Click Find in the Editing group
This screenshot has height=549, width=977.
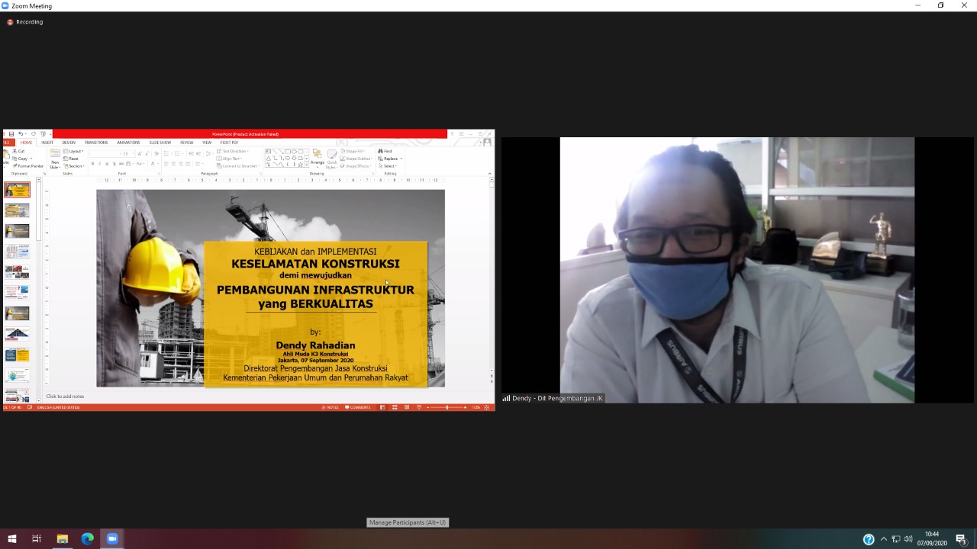click(385, 151)
